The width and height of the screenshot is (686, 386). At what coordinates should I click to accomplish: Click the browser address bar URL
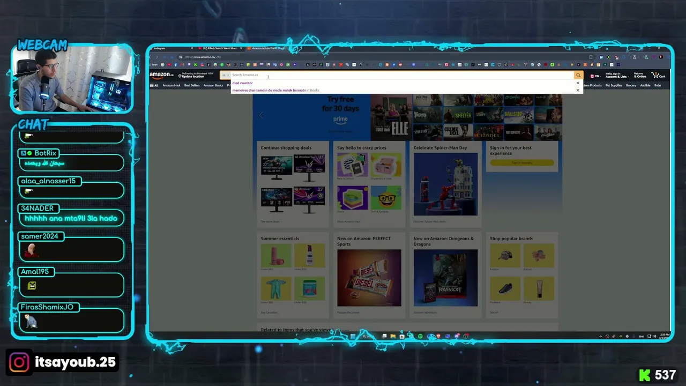tap(203, 57)
